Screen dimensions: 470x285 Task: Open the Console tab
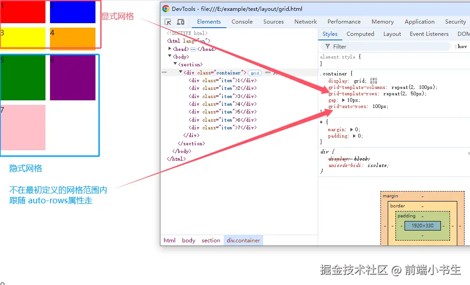pos(242,22)
